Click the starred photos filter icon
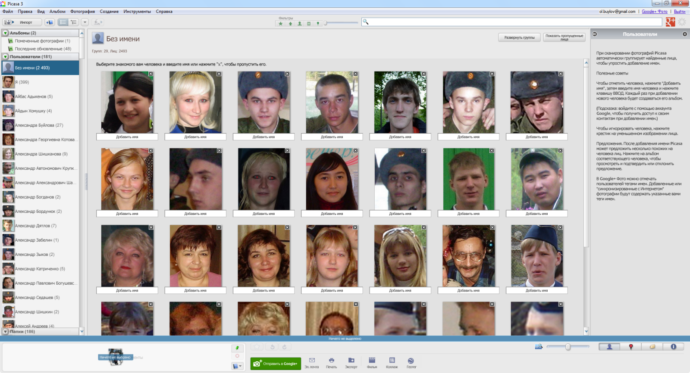The width and height of the screenshot is (690, 373). [x=281, y=24]
